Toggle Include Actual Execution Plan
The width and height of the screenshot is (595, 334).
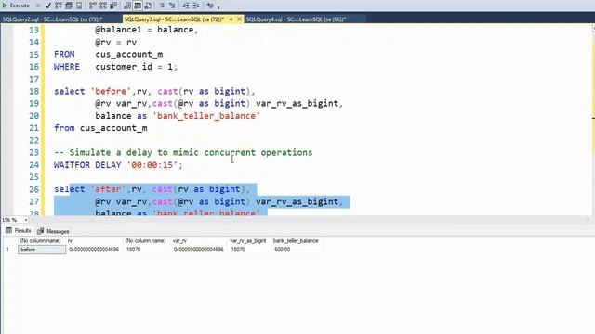[x=93, y=6]
